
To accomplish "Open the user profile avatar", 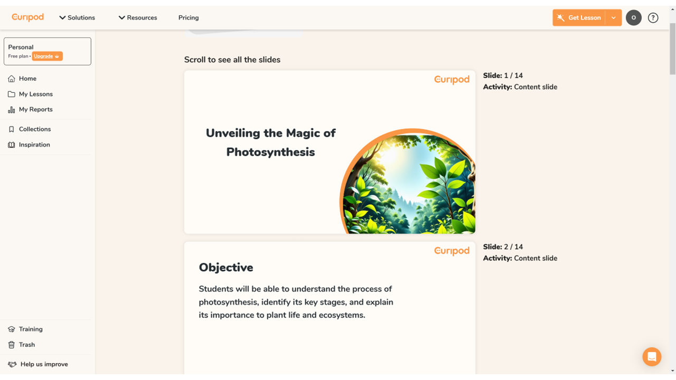I will (x=633, y=18).
